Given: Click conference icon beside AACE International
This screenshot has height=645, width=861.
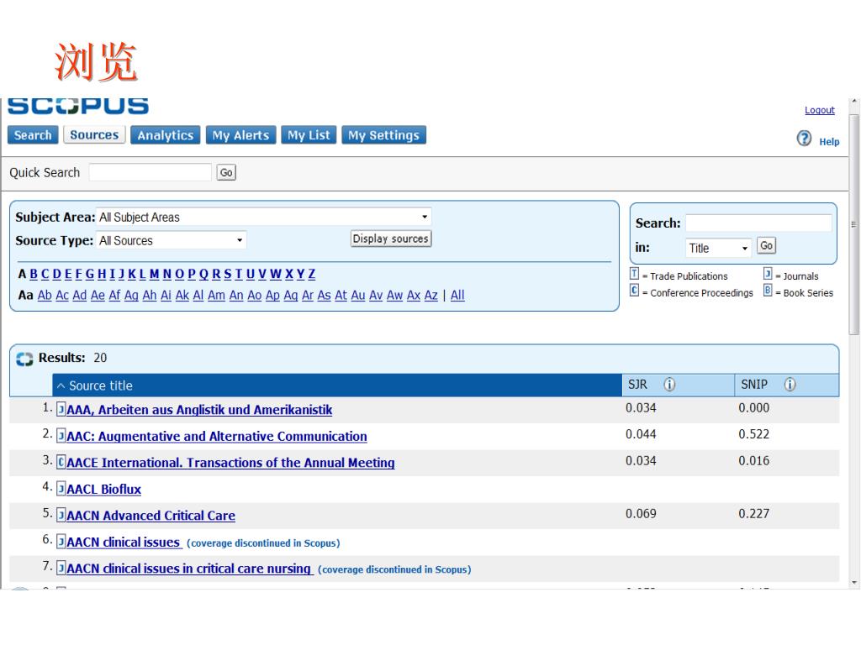Looking at the screenshot, I should 61,462.
